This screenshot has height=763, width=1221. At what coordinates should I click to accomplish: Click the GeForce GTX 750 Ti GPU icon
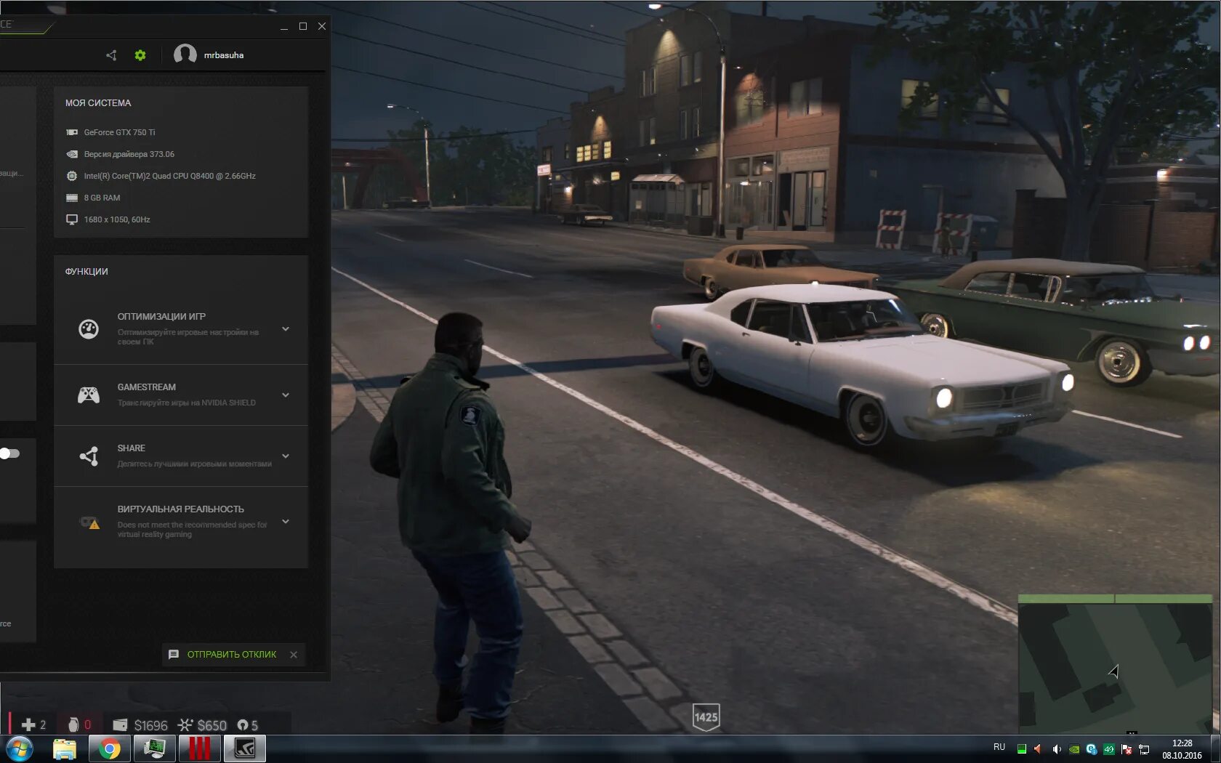[x=72, y=132]
